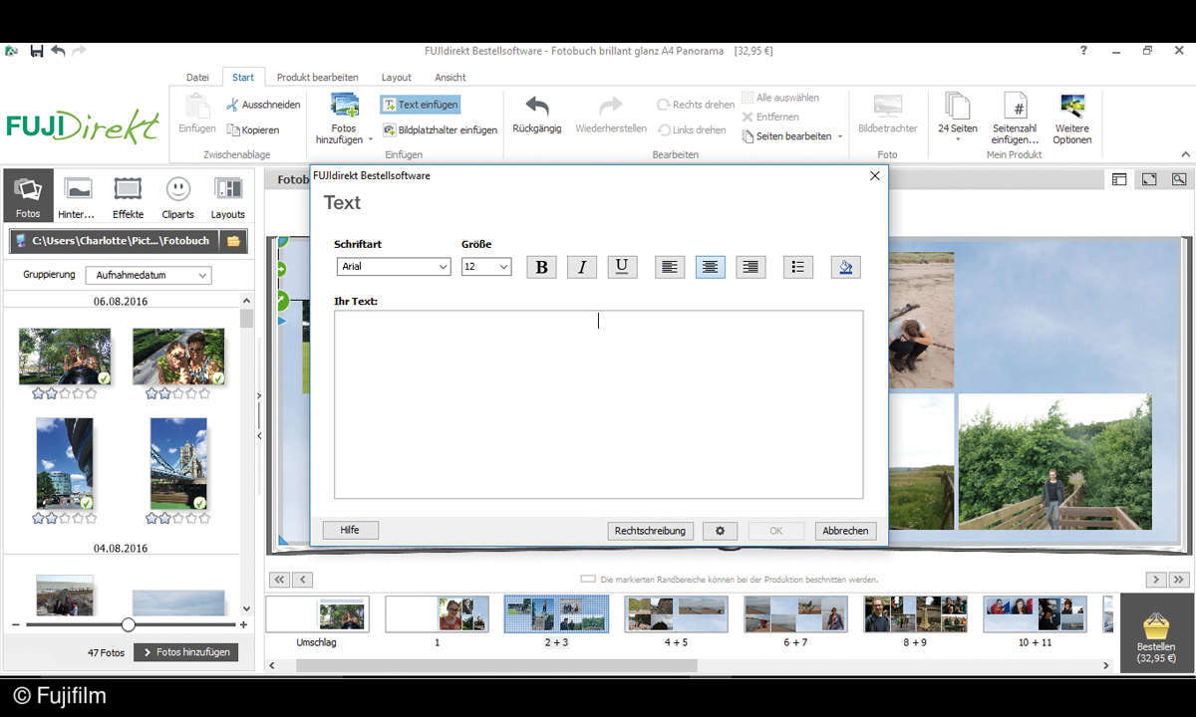The height and width of the screenshot is (717, 1196).
Task: Toggle Bold formatting
Action: 541,267
